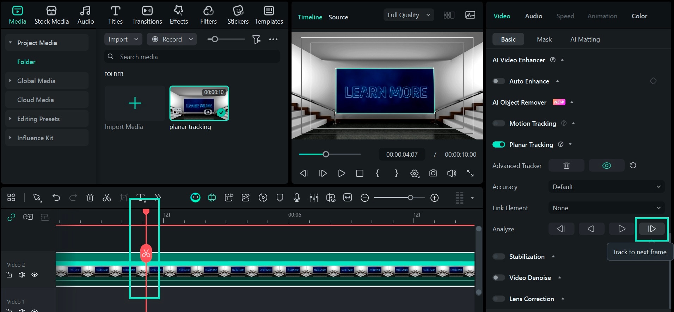
Task: Click the undo arrow in timeline toolbar
Action: (56, 198)
